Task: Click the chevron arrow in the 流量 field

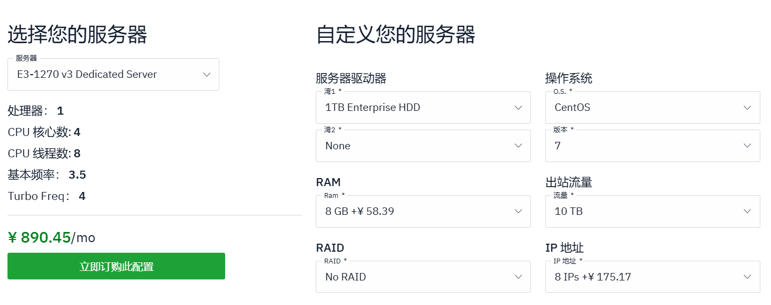Action: click(748, 212)
